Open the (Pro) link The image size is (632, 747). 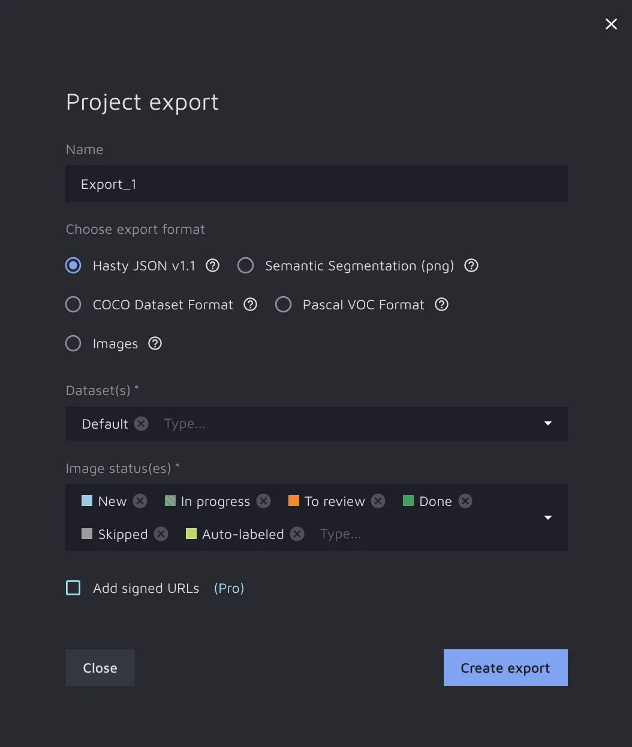(229, 588)
